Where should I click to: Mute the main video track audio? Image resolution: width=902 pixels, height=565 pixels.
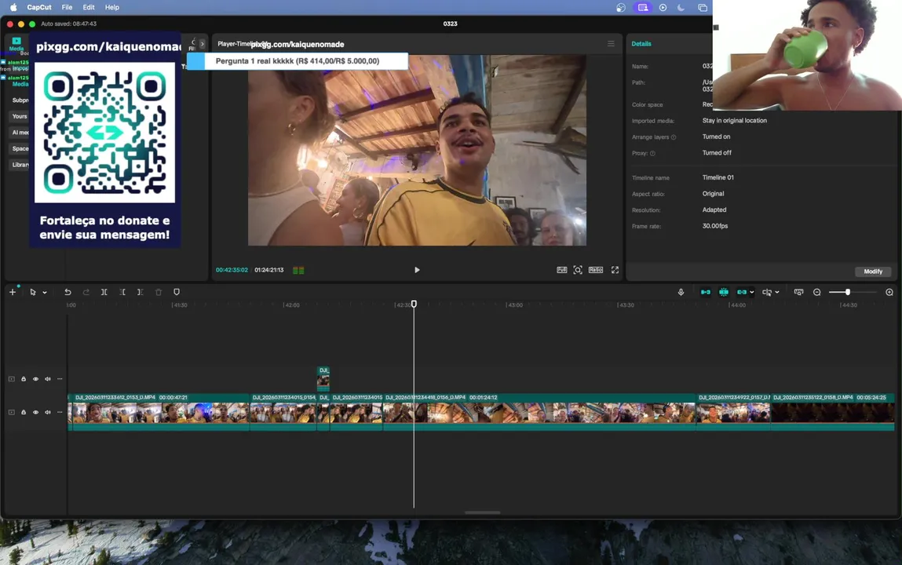tap(48, 412)
